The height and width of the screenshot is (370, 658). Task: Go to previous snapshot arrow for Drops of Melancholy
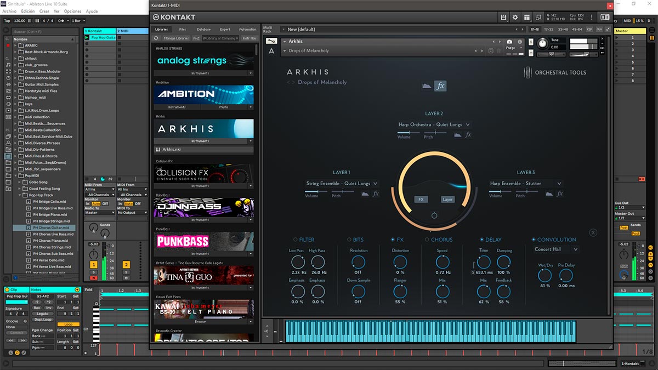477,51
